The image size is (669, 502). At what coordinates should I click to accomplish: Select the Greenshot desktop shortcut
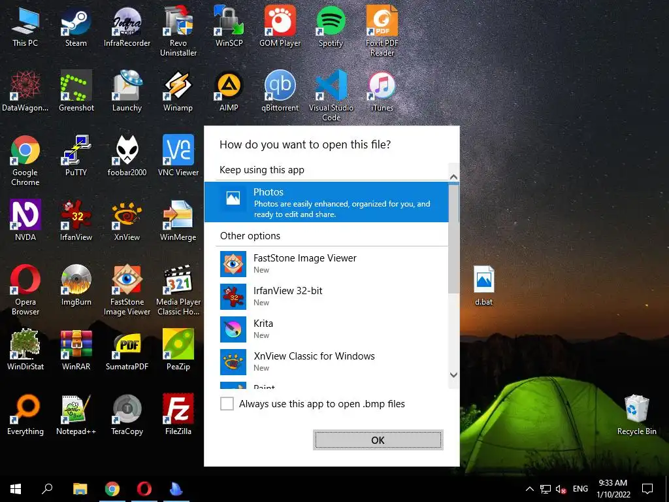pyautogui.click(x=76, y=92)
